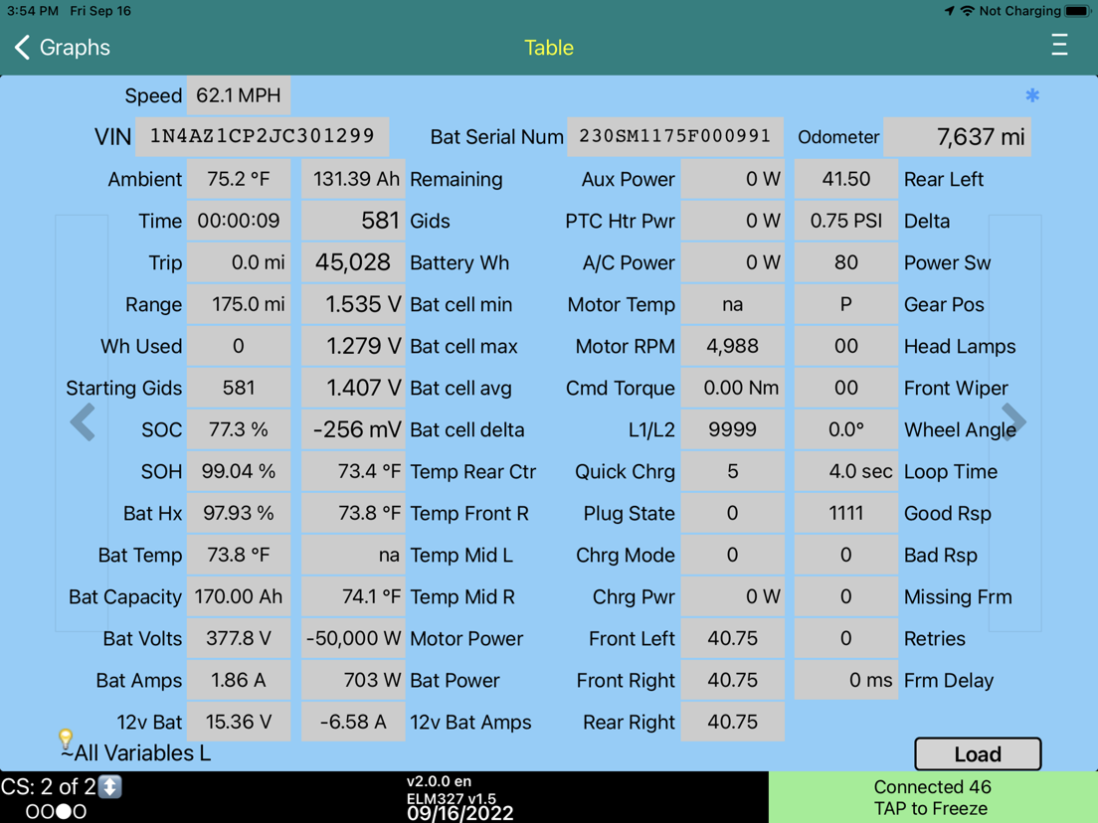The image size is (1098, 823).
Task: Tap the page indicator dots
Action: (x=56, y=812)
